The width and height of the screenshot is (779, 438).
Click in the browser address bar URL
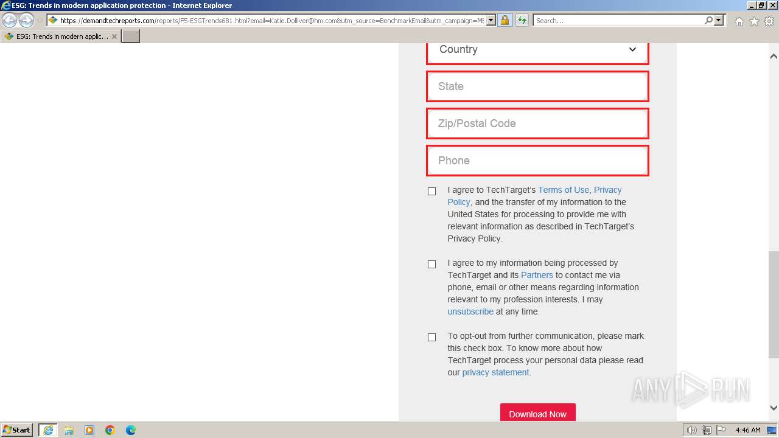272,21
